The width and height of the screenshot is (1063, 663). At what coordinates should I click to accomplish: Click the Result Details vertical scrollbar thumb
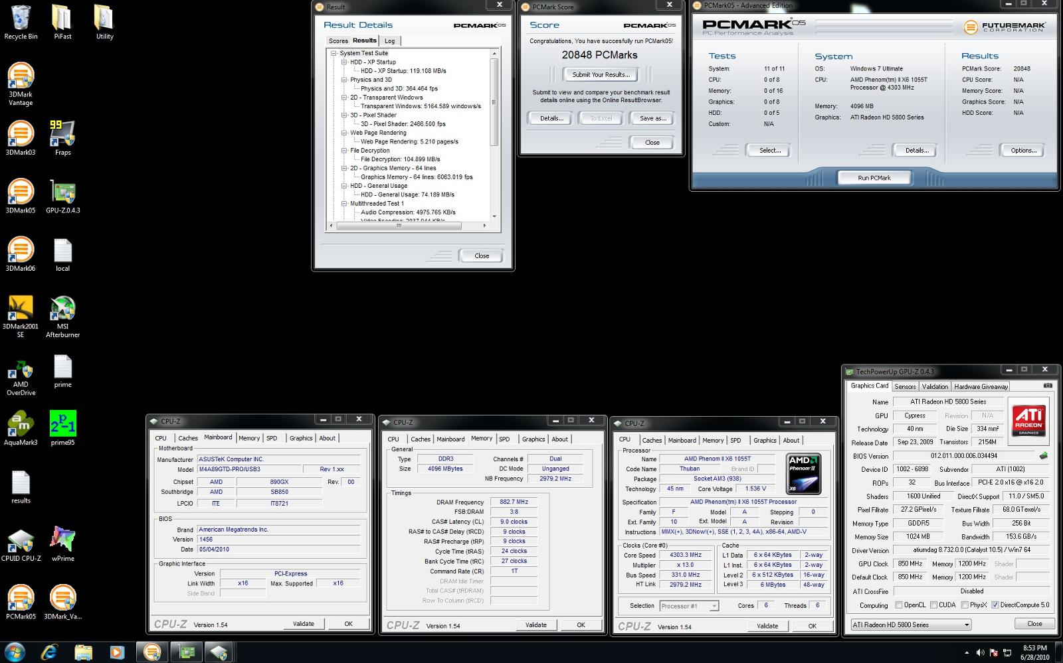494,102
